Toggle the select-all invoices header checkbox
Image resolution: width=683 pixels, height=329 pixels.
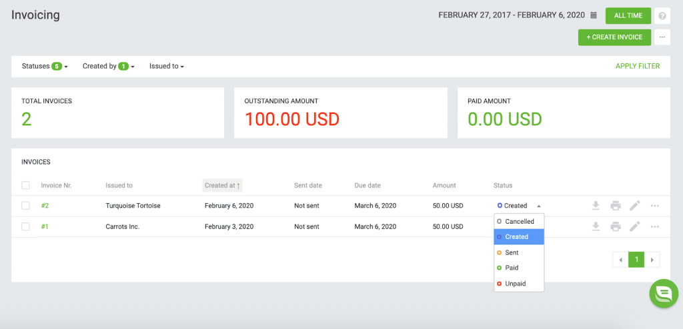(26, 185)
